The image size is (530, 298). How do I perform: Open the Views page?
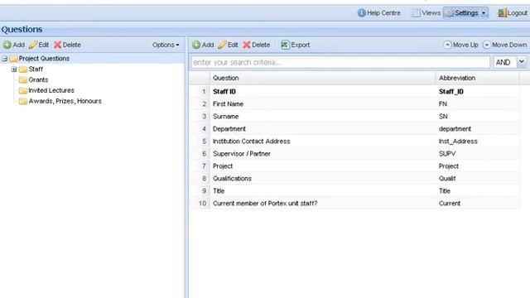(x=426, y=13)
